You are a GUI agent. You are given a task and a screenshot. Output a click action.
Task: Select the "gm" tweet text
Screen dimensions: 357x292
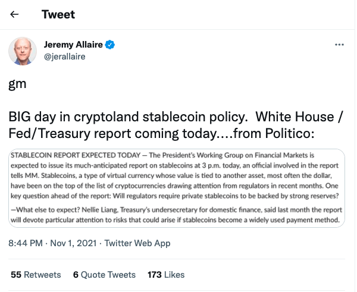(17, 84)
